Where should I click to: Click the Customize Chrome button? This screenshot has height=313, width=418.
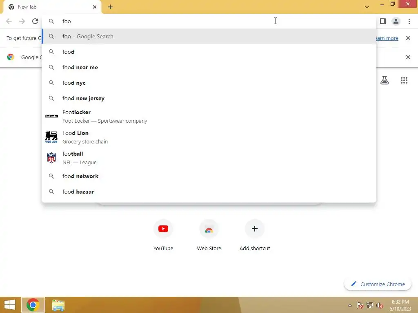378,284
